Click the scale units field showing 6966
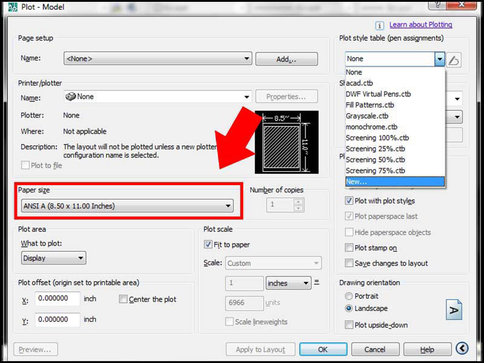The height and width of the screenshot is (363, 484). (x=244, y=303)
